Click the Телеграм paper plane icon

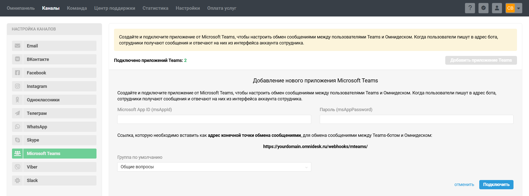pyautogui.click(x=17, y=113)
